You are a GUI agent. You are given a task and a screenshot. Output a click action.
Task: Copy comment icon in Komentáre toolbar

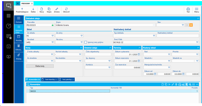point(166,84)
